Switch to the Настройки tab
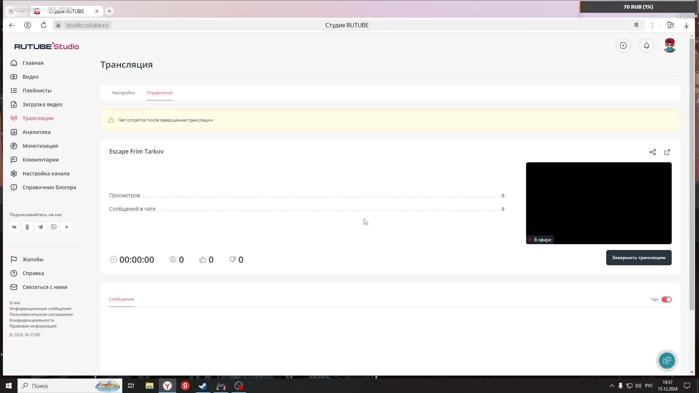This screenshot has height=393, width=699. pos(123,93)
